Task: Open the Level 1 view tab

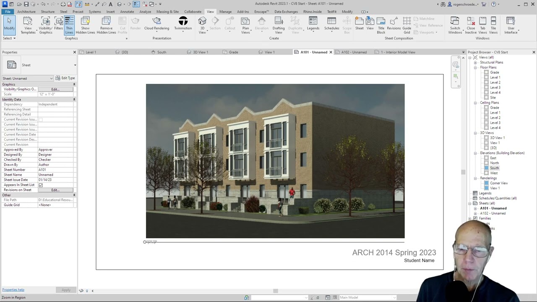Action: click(91, 52)
